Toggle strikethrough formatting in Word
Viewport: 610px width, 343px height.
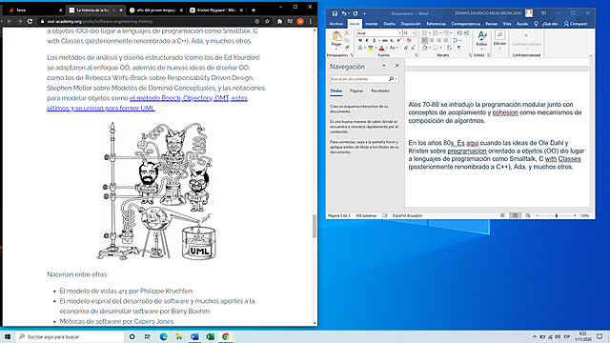[385, 40]
